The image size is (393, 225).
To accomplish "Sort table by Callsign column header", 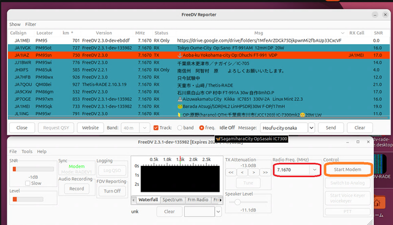I will [x=18, y=33].
